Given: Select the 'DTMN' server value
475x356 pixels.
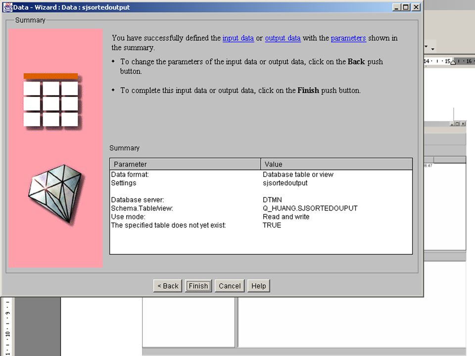Looking at the screenshot, I should click(x=272, y=200).
